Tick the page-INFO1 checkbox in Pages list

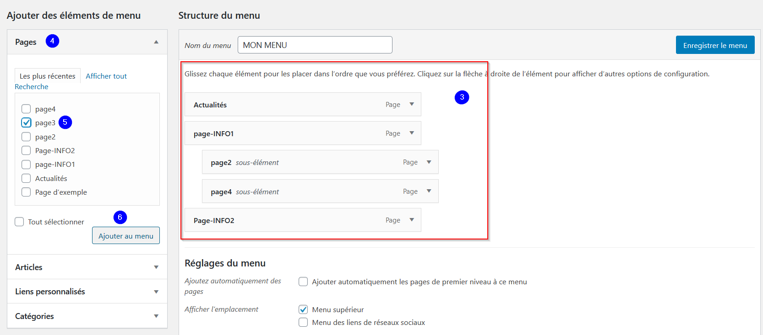point(26,164)
